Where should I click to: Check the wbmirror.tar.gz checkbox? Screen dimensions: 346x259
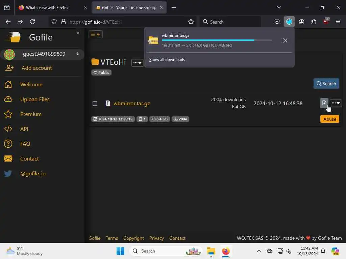pyautogui.click(x=95, y=104)
